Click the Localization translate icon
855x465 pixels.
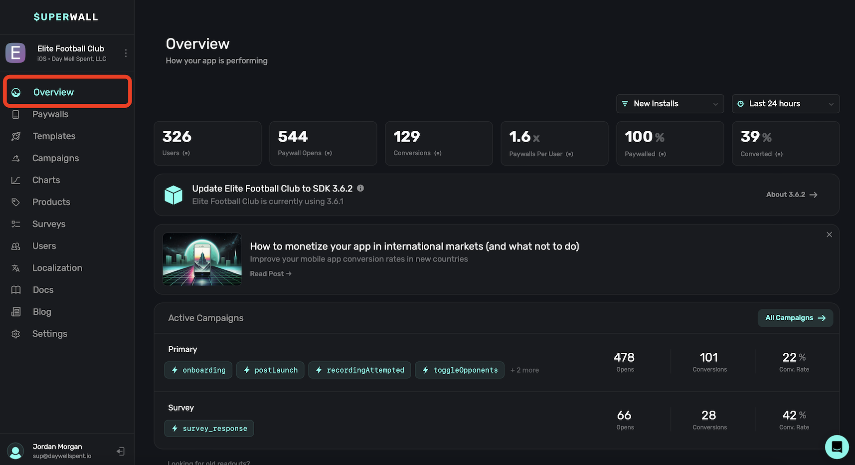tap(16, 268)
